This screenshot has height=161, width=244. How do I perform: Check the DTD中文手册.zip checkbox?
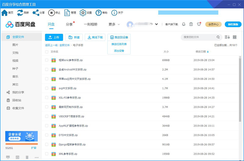[47, 135]
